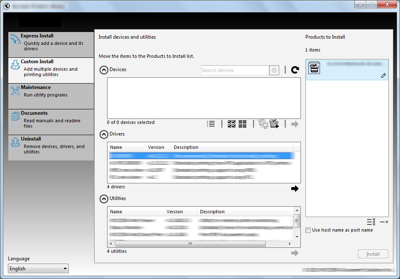The image size is (400, 279).
Task: Enable Use host name as port name
Action: (x=308, y=230)
